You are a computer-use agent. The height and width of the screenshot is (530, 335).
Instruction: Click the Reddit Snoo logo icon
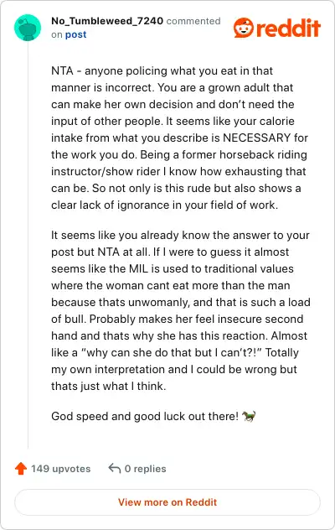(x=243, y=28)
